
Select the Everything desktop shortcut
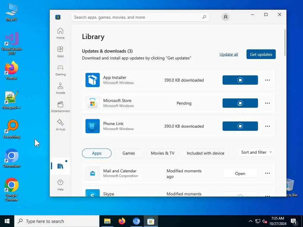point(12,129)
